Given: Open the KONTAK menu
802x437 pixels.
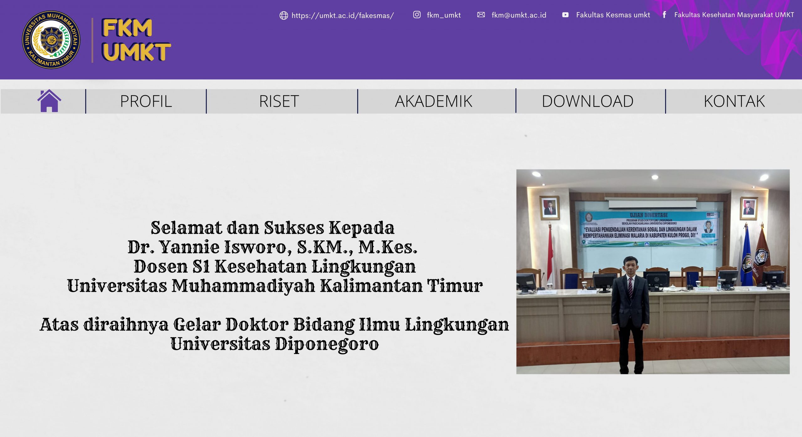Looking at the screenshot, I should [734, 101].
